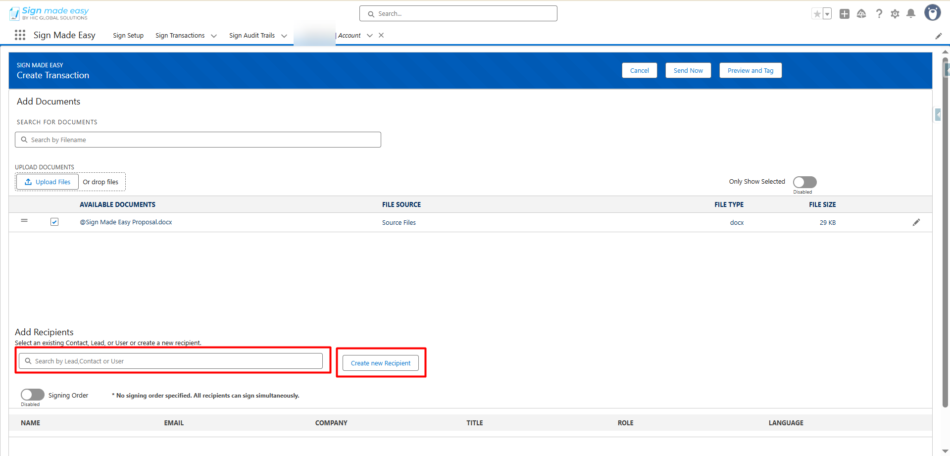Click the page vertical scrollbar
This screenshot has height=456, width=950.
[x=945, y=233]
